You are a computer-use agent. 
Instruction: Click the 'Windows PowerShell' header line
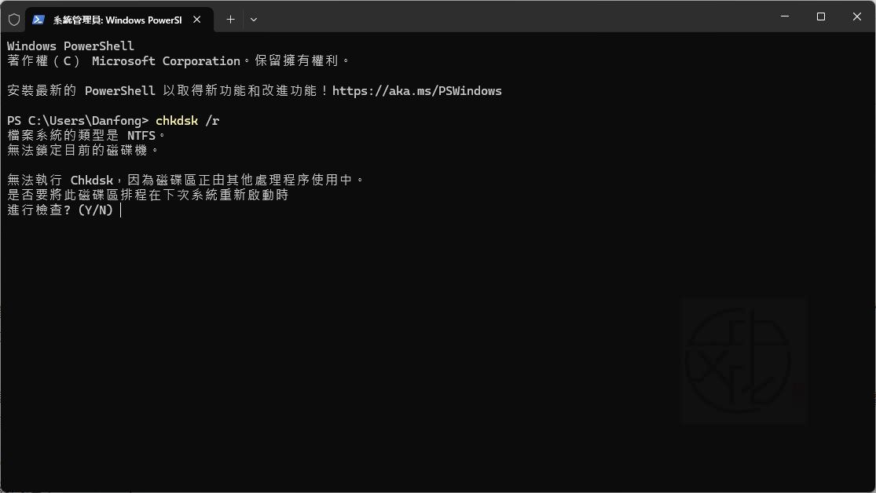pyautogui.click(x=71, y=46)
